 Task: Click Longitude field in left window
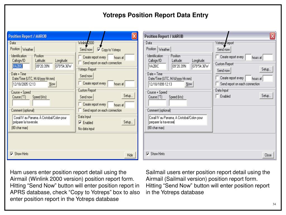click(64, 66)
